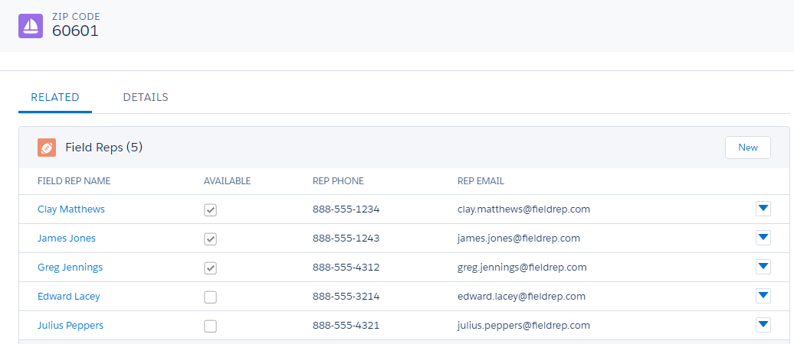This screenshot has width=794, height=344.
Task: Check Available box for Edward Lacey
Action: pos(210,297)
